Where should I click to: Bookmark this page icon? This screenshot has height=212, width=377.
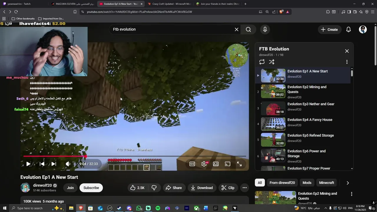click(75, 12)
